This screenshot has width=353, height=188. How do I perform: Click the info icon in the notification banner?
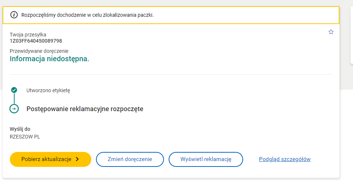14,15
